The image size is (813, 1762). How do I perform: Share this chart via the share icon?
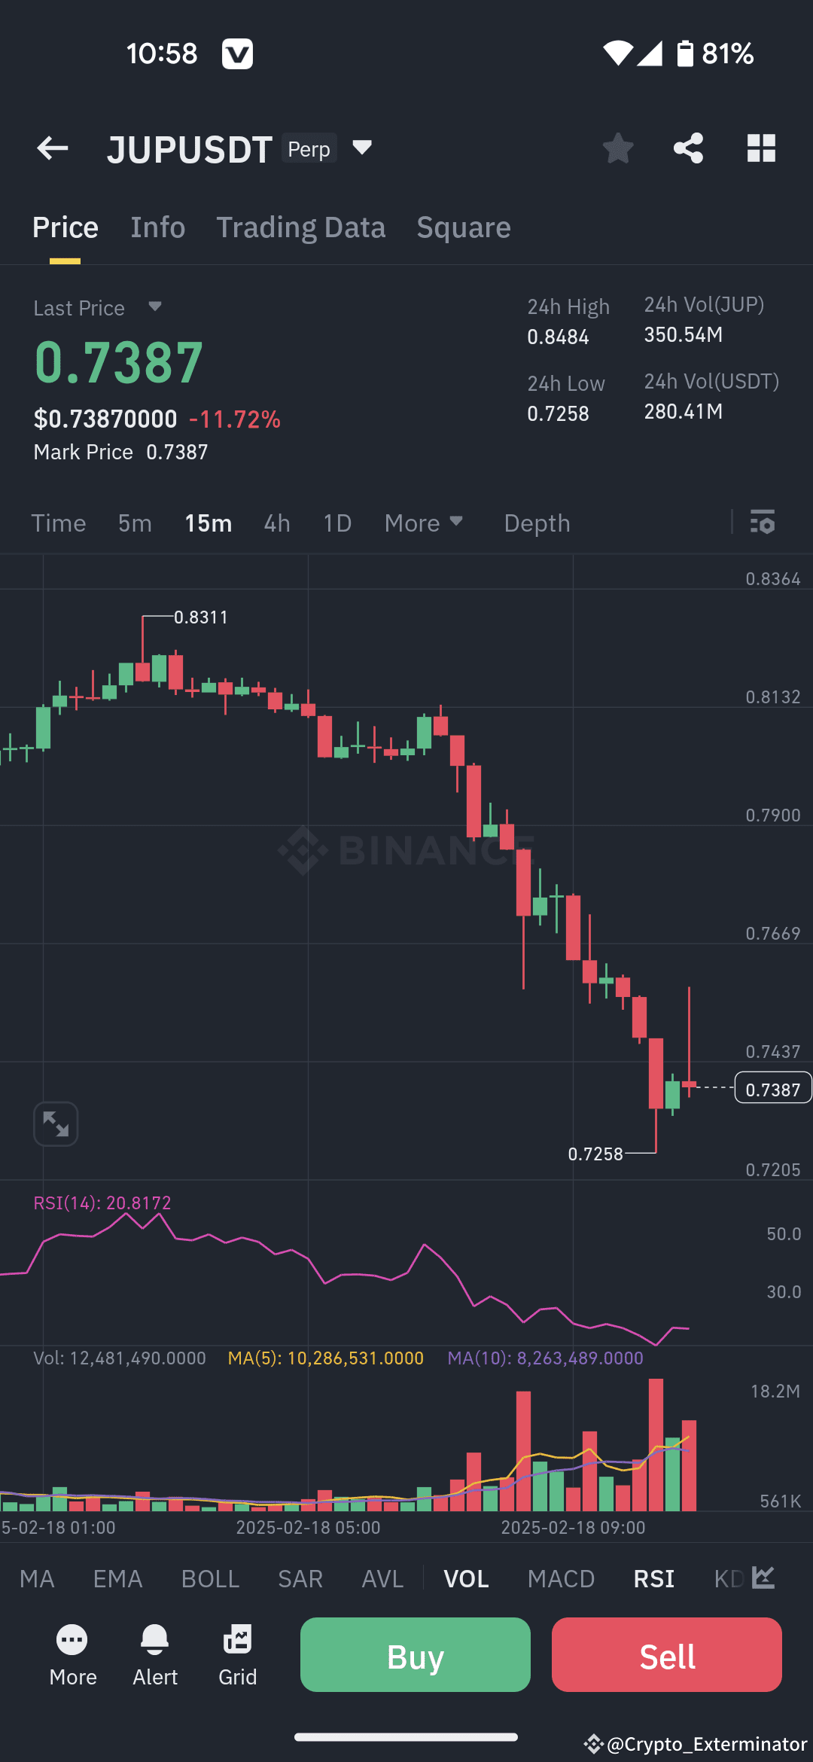[688, 148]
